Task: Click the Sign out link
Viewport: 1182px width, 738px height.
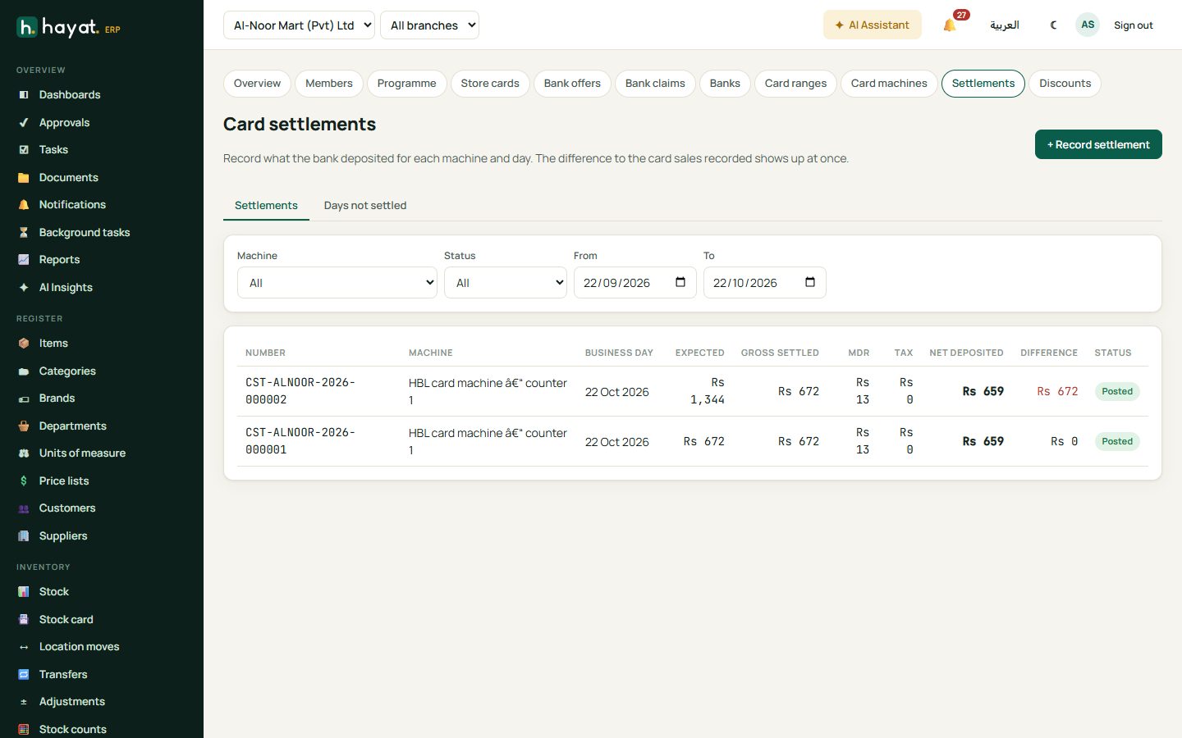Action: point(1133,25)
